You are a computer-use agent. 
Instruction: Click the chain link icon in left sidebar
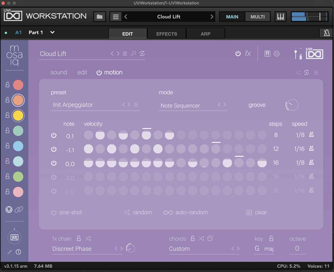(x=19, y=210)
